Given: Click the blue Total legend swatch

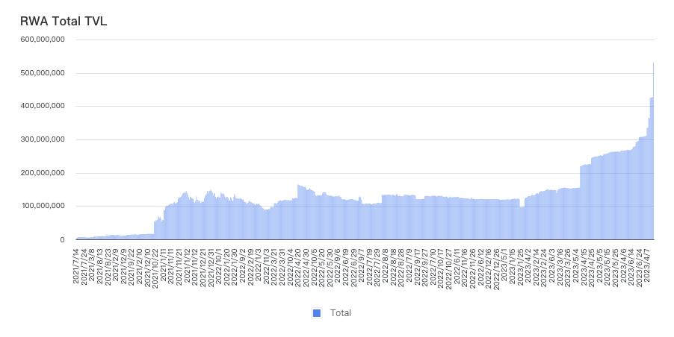Looking at the screenshot, I should (316, 313).
